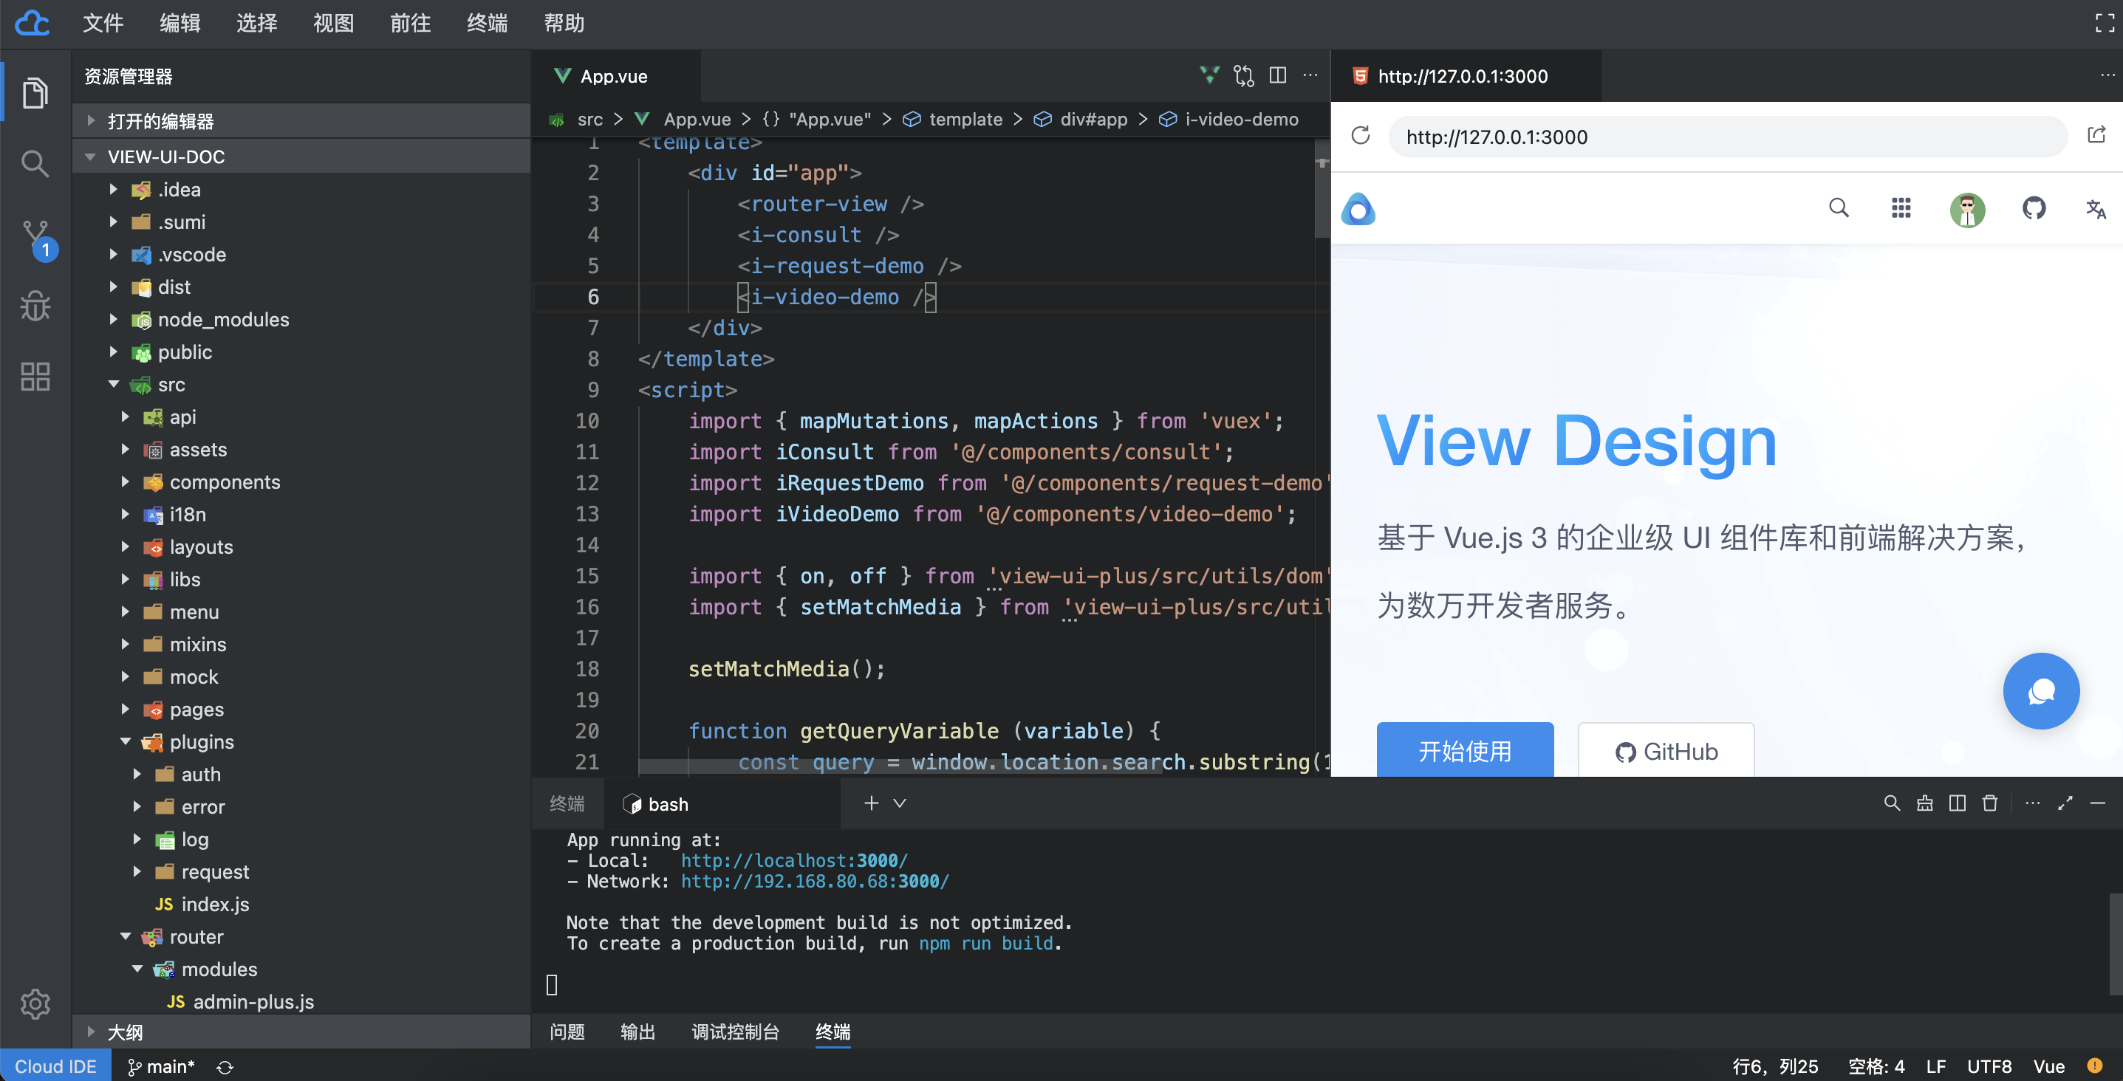2123x1081 pixels.
Task: Open the Debug panel bug icon
Action: [x=35, y=306]
